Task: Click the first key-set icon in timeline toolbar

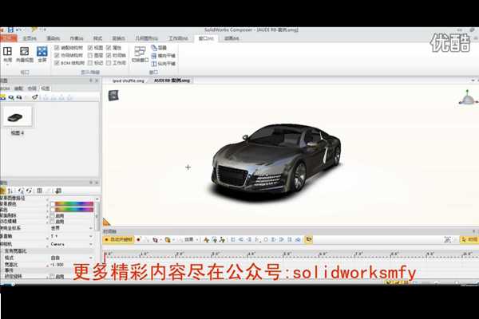Action: point(206,239)
